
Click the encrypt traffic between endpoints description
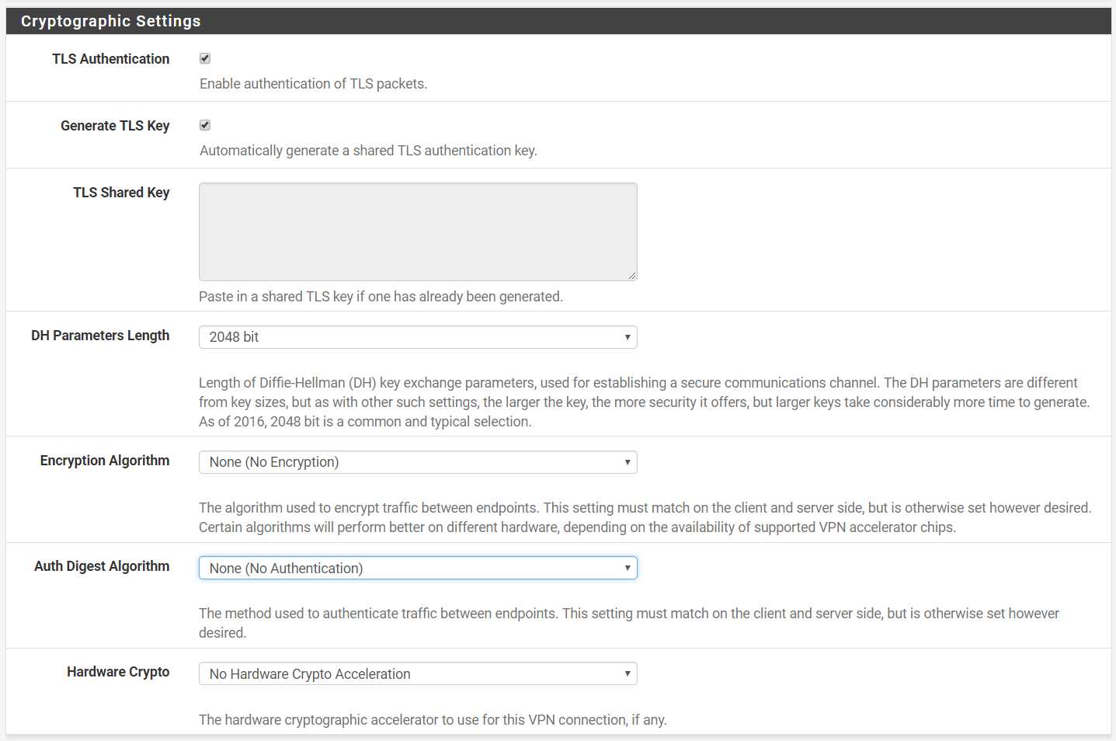coord(645,517)
